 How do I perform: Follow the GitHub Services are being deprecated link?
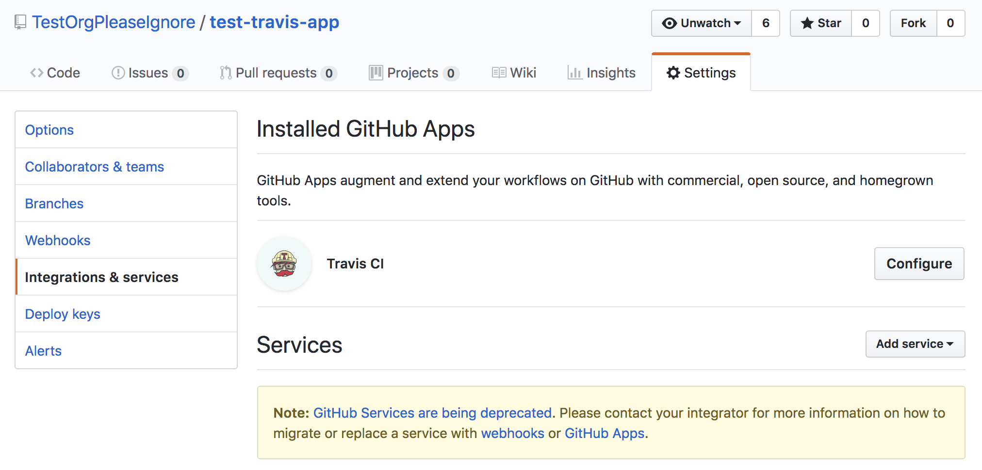tap(432, 413)
